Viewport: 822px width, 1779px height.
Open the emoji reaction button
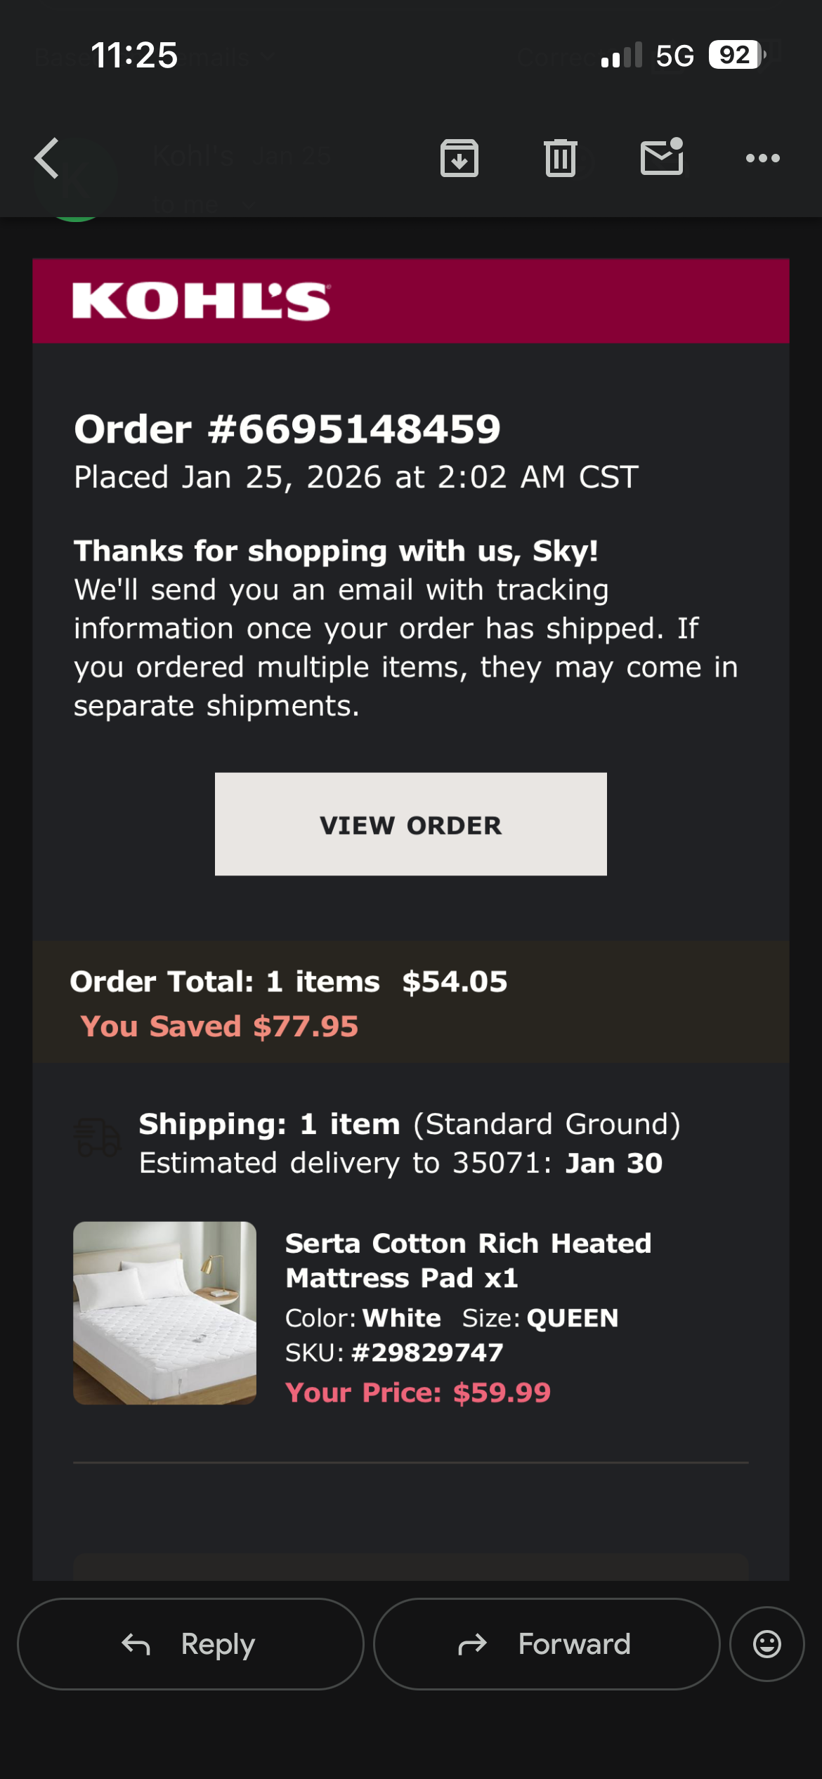click(x=767, y=1644)
